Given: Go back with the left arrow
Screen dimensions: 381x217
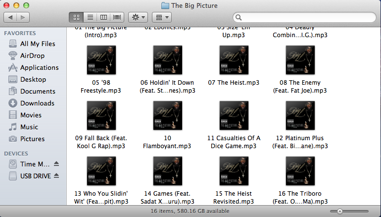Looking at the screenshot, I should point(10,17).
